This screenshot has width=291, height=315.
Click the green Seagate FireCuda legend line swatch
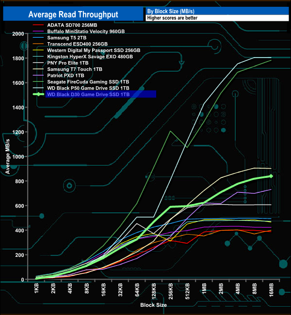coord(38,81)
